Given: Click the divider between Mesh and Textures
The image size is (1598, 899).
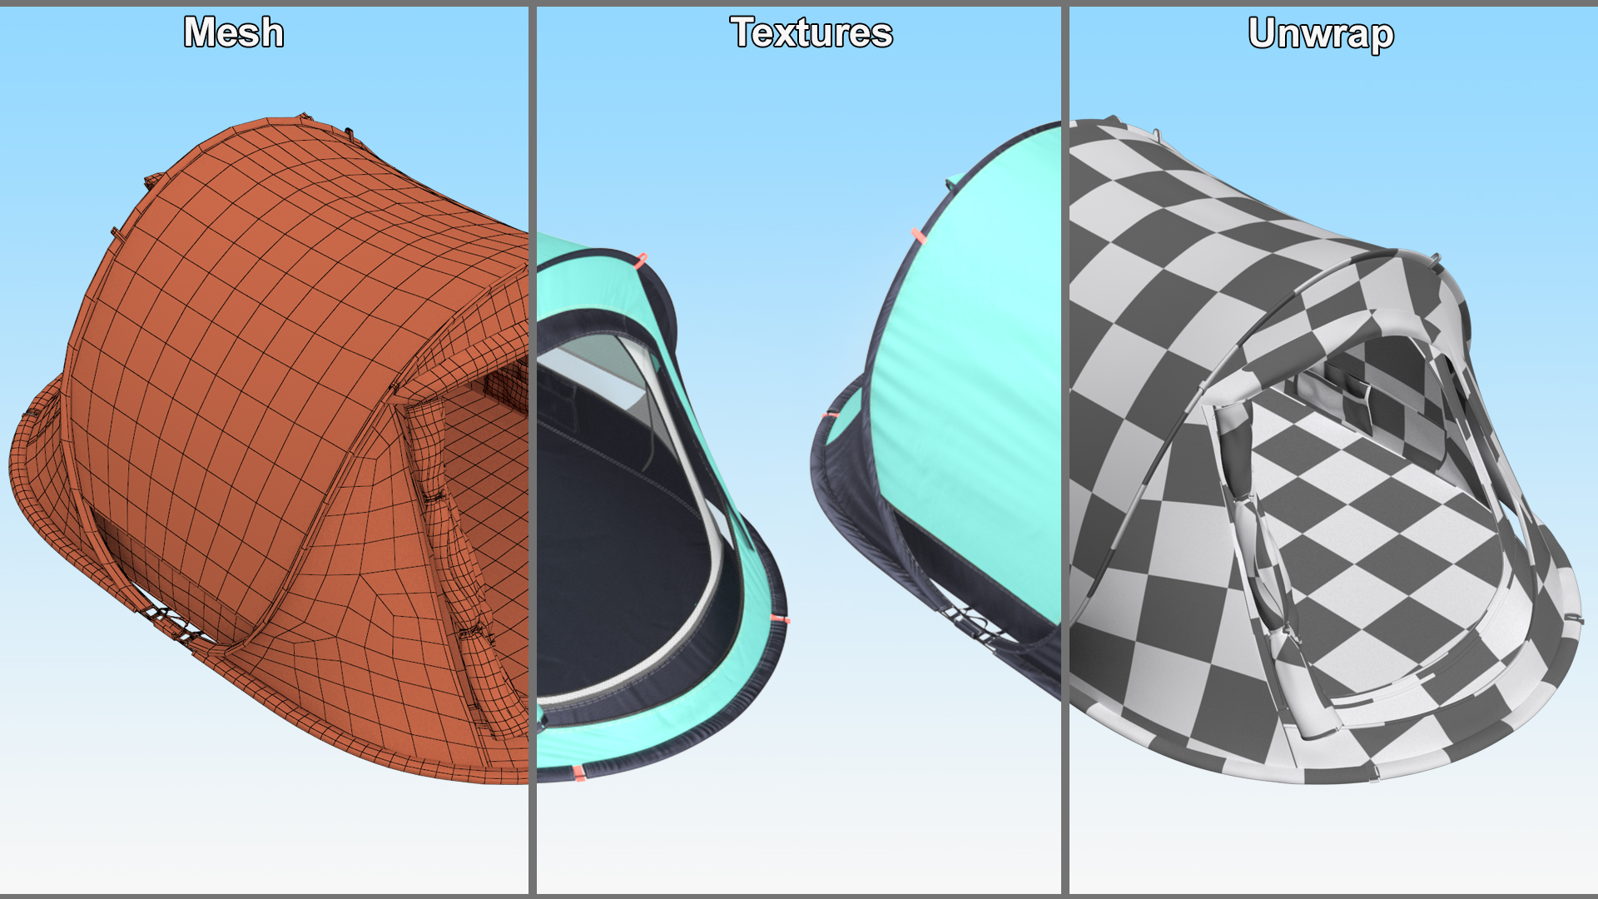Looking at the screenshot, I should tap(532, 449).
